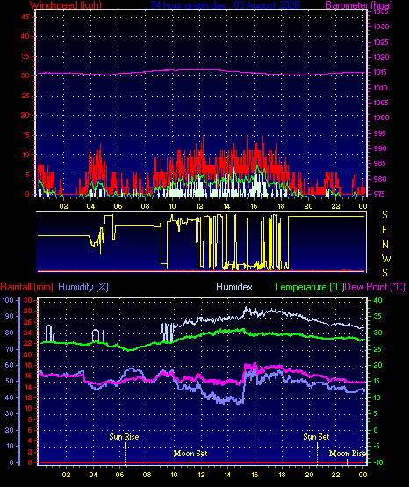Screen dimensions: 409x487
Task: Select the Rainfall (mm) legend label
Action: point(26,287)
